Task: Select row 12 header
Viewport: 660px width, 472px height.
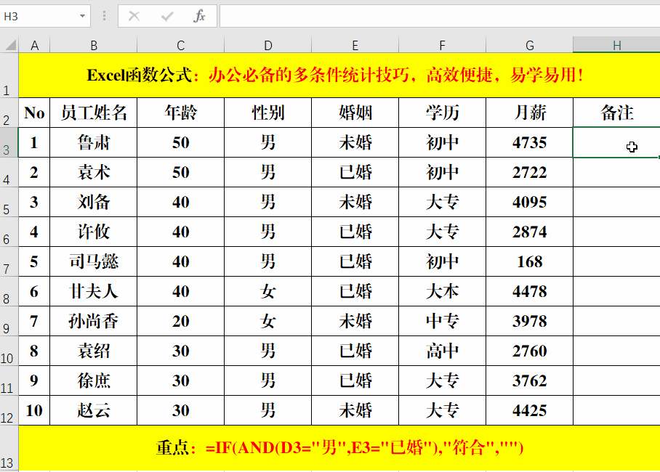Action: [9, 410]
